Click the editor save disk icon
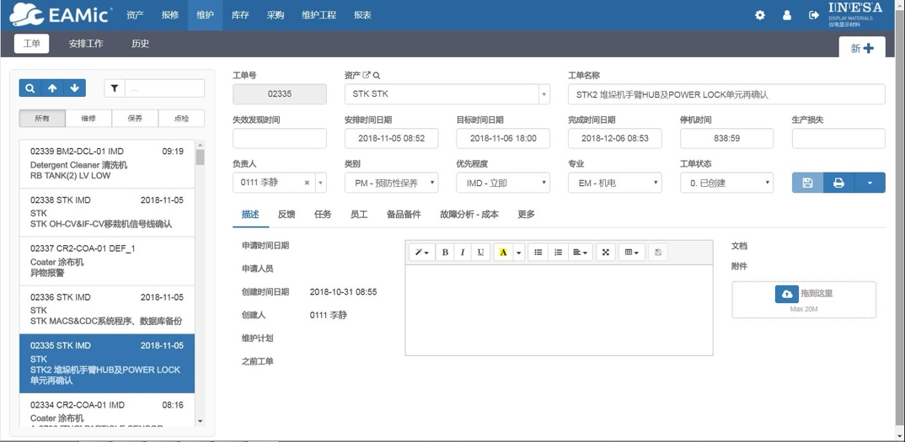Screen dimensions: 905x442 tap(658, 253)
